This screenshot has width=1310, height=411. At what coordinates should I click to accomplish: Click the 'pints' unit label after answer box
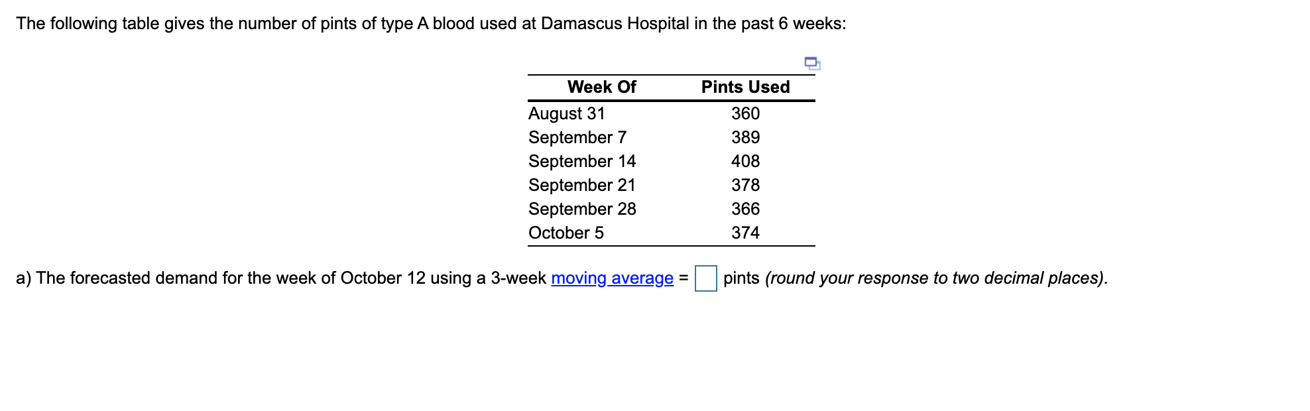(741, 278)
